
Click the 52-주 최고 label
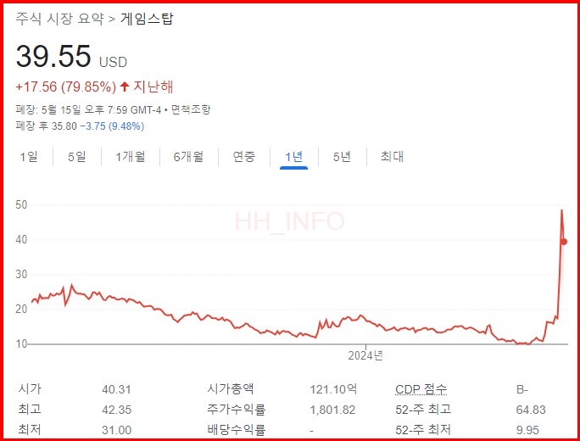(x=423, y=410)
